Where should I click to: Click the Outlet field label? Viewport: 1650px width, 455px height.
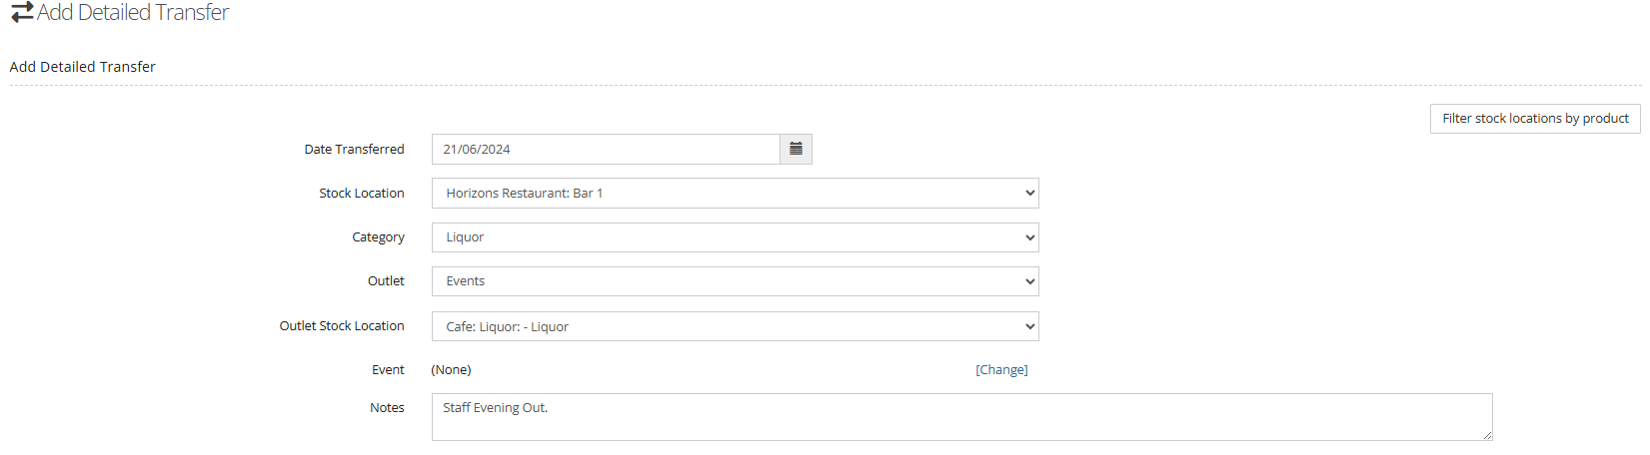[x=386, y=280]
